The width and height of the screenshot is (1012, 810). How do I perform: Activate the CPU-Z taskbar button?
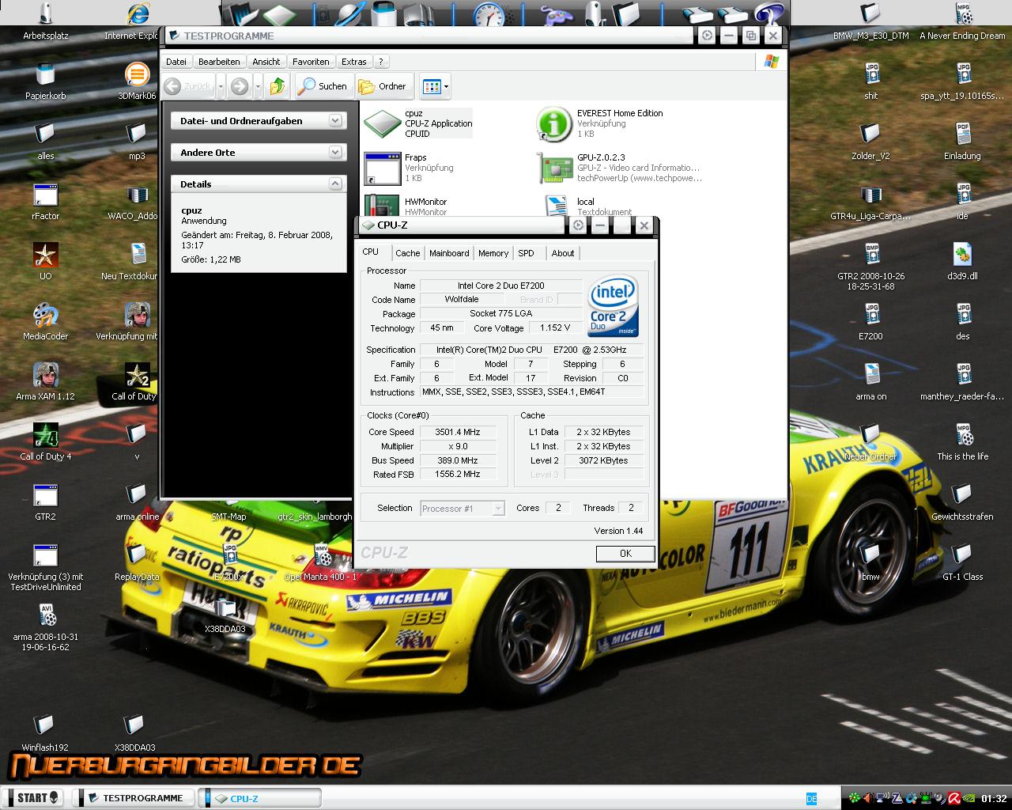click(261, 798)
